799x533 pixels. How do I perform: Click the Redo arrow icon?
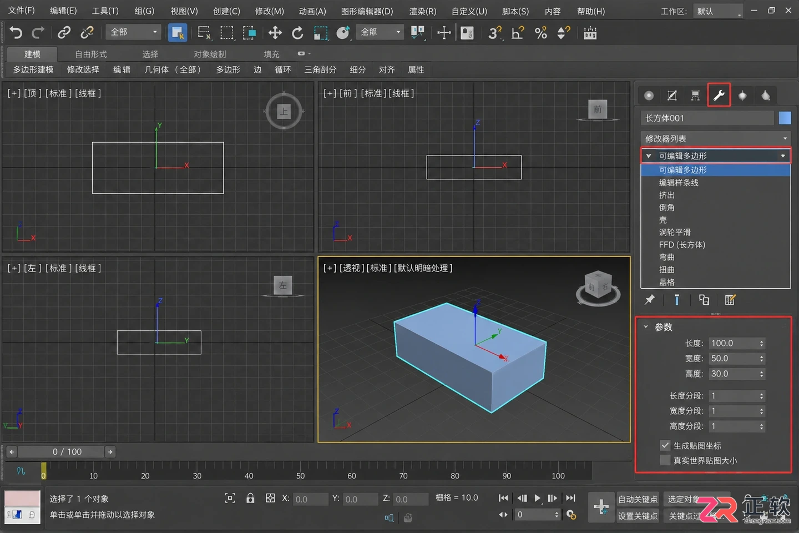point(38,33)
